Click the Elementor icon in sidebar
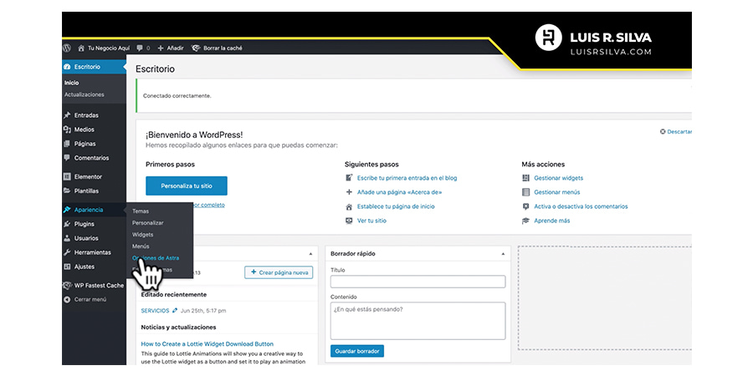This screenshot has width=753, height=376. click(67, 176)
